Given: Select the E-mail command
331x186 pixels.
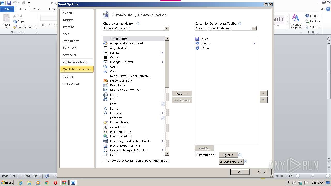Looking at the screenshot, I should (134, 95).
